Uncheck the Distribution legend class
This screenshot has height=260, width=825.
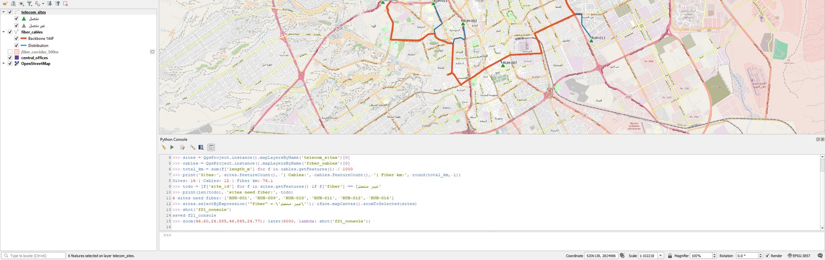(16, 45)
